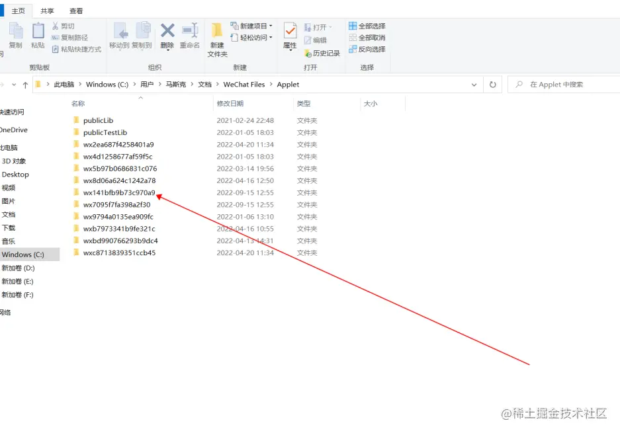
Task: Select folder wx4d1258677af59f5c
Action: [117, 157]
